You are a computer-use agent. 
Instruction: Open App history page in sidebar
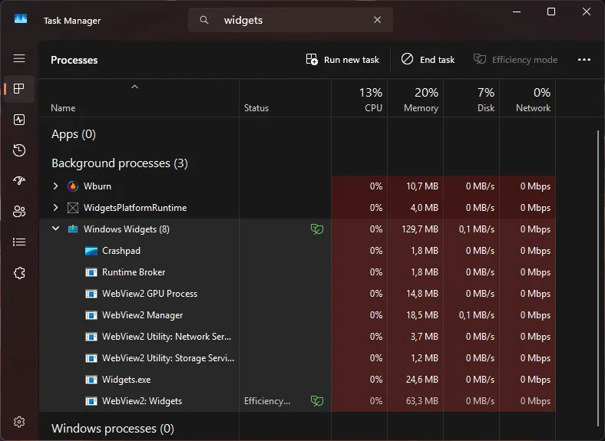(19, 150)
